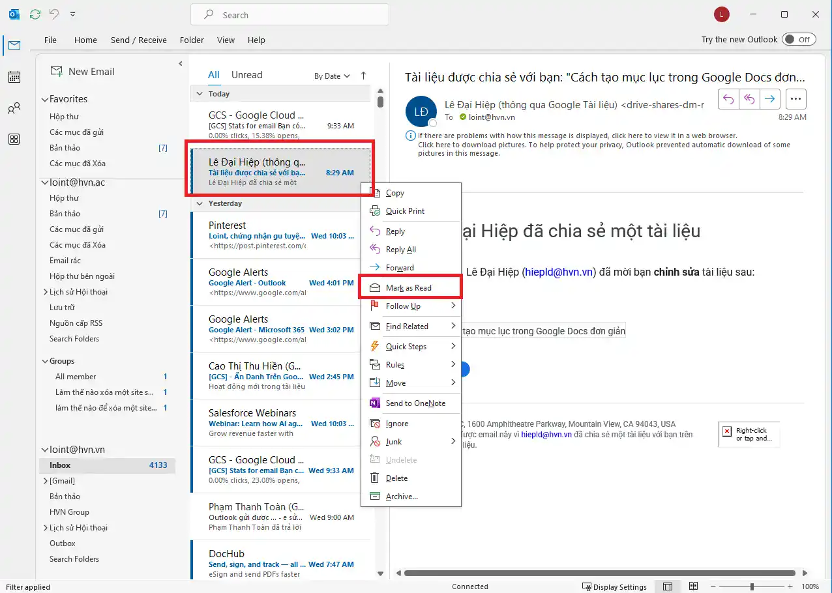
Task: Click the Search box at top
Action: [x=290, y=15]
